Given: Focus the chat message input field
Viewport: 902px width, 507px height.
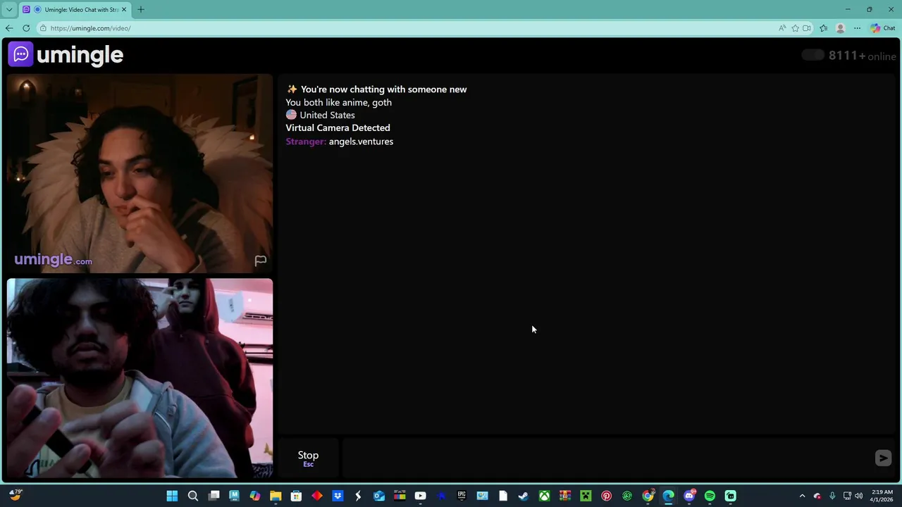Looking at the screenshot, I should 606,458.
